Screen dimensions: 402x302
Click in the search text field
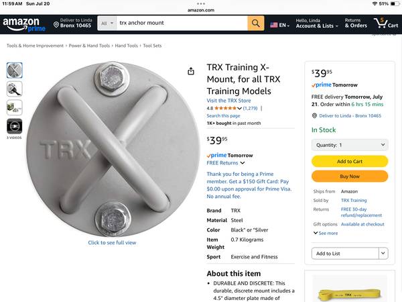pos(182,23)
